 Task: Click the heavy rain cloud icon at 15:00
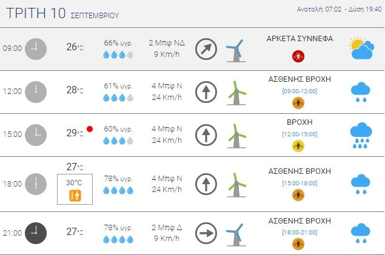pyautogui.click(x=361, y=135)
